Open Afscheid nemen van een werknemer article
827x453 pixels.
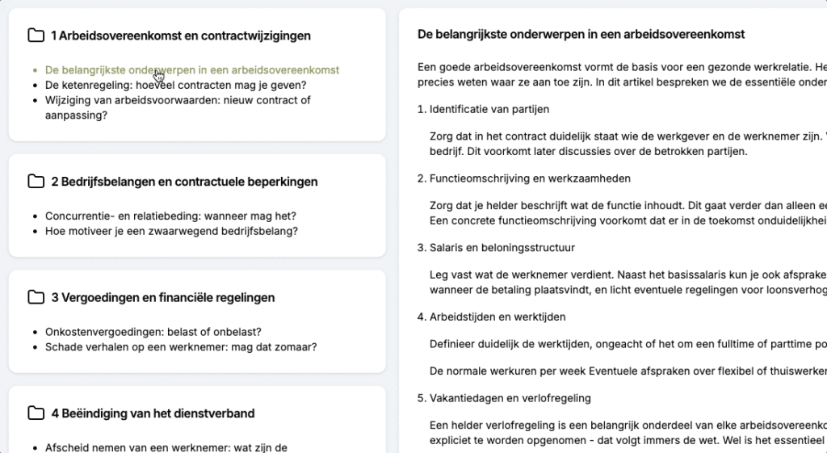point(166,447)
